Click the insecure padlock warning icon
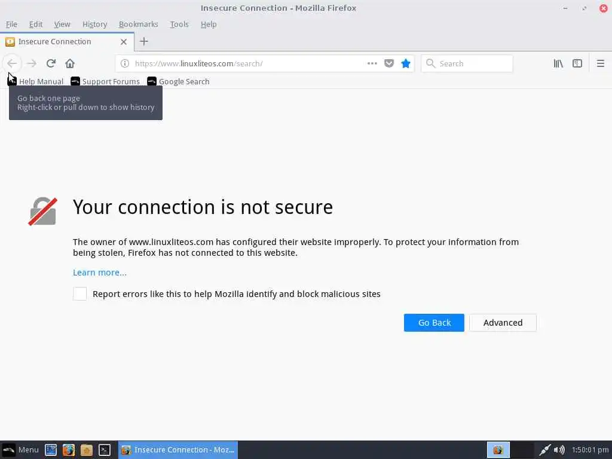The height and width of the screenshot is (459, 612). click(42, 211)
